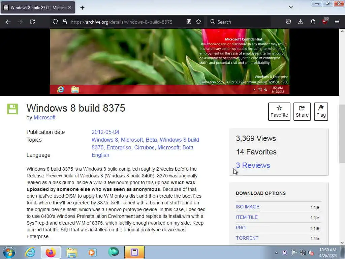Click the page vertical scrollbar thumb
The image size is (345, 259).
point(342,134)
